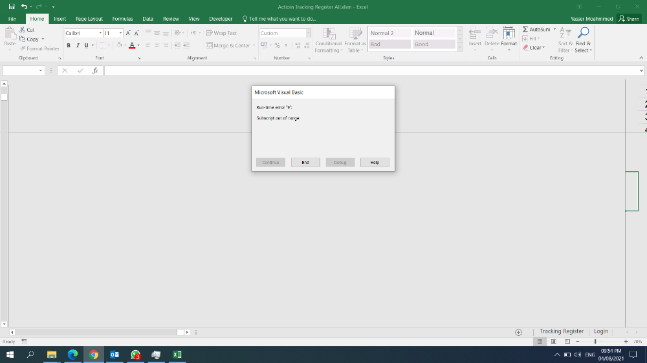Switch to Page Break Preview in status bar
The height and width of the screenshot is (363, 647).
[567, 342]
